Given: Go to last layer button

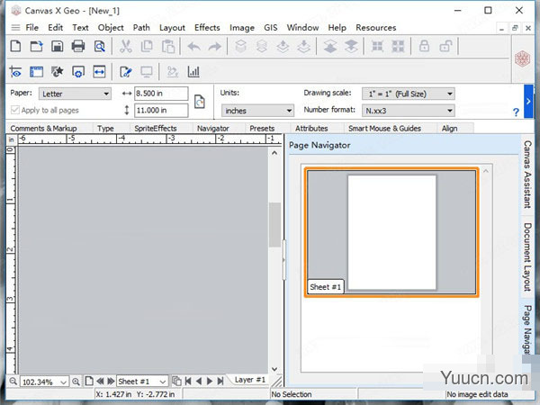Looking at the screenshot, I should tap(220, 381).
